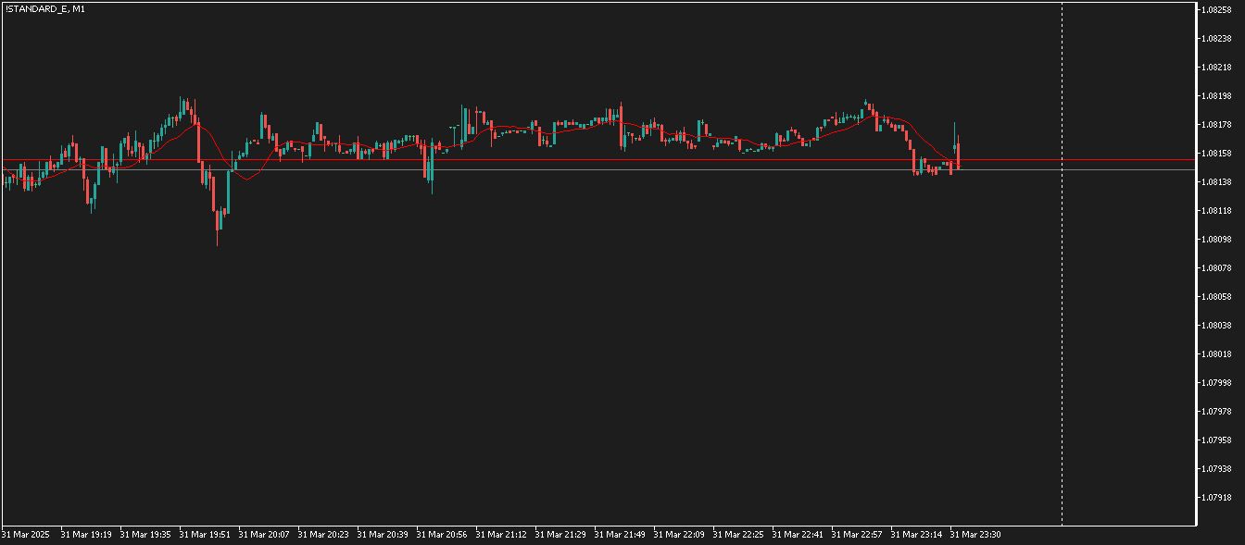Click the 31 Mar 20:56 time label

(442, 534)
